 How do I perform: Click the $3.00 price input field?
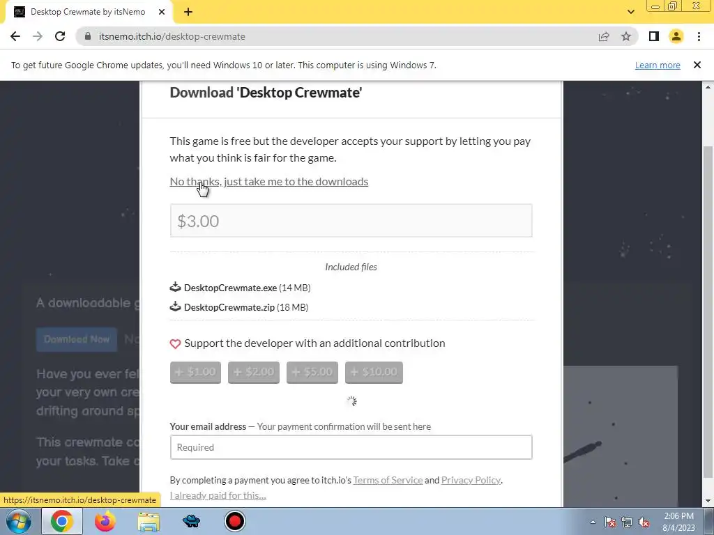pos(351,221)
